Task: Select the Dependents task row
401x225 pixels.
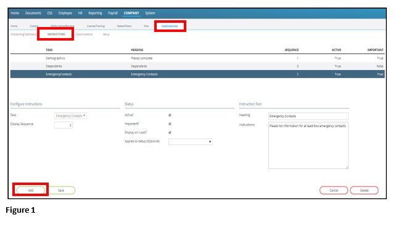Action: point(197,66)
